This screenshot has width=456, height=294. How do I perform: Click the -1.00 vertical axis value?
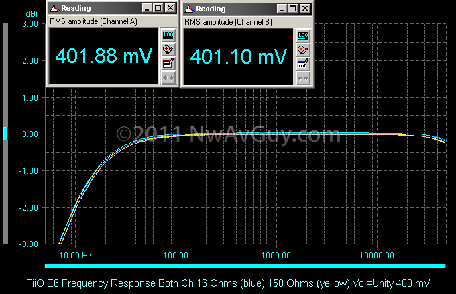click(29, 171)
